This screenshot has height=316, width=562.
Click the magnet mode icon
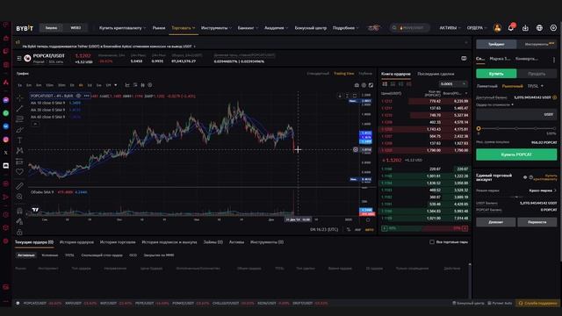coord(19,211)
